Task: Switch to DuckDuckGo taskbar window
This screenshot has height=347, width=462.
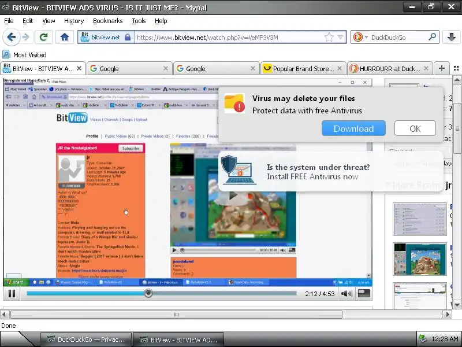Action: [86, 339]
